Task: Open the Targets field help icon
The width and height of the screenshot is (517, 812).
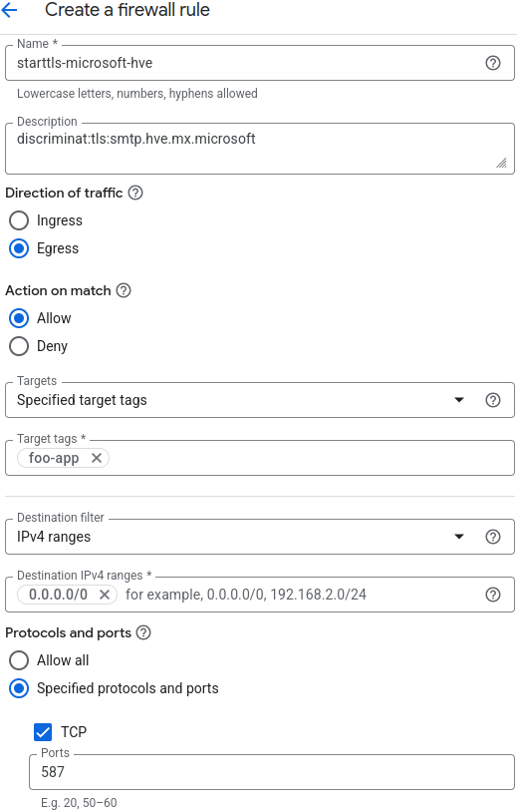Action: pos(493,400)
